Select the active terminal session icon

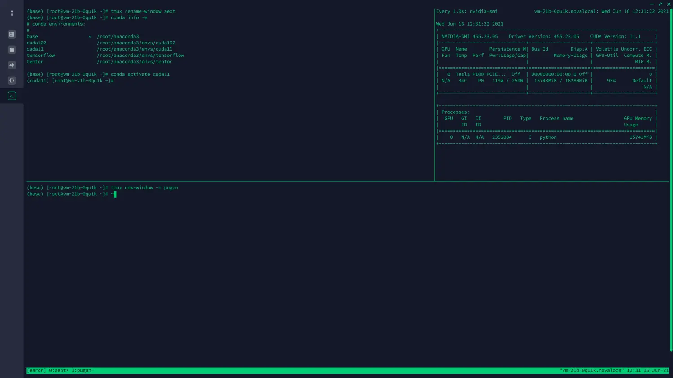pos(12,96)
